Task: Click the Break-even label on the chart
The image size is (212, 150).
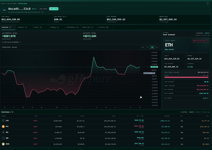Action: (x=149, y=73)
